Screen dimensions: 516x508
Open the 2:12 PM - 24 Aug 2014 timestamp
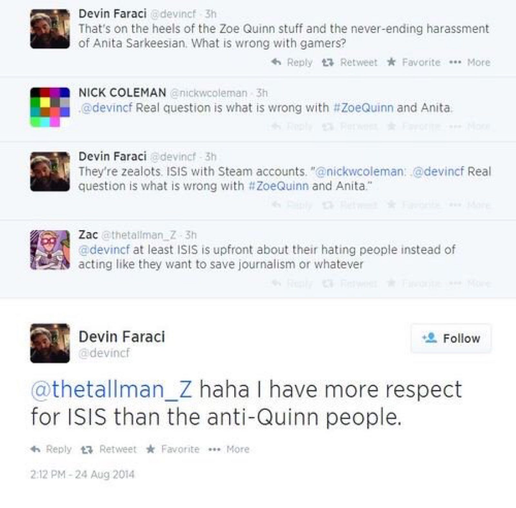pyautogui.click(x=82, y=474)
